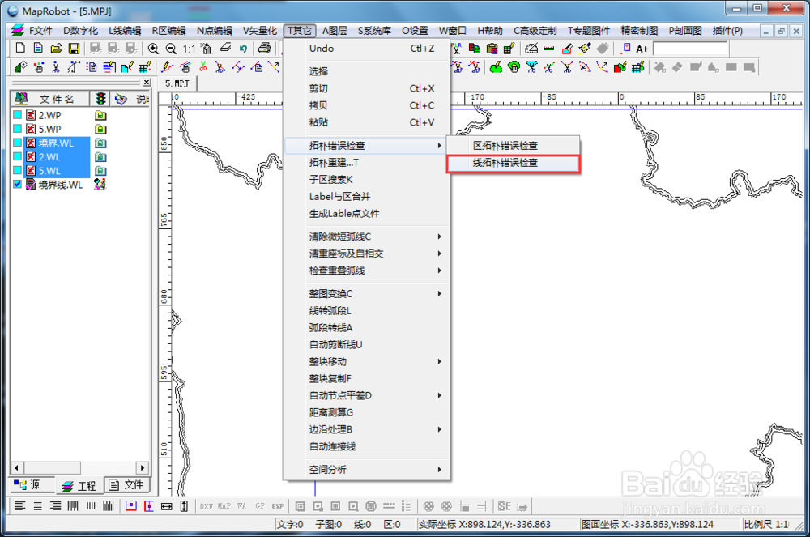Expand the 拓扑错误检查 submenu
The width and height of the screenshot is (810, 537).
(366, 146)
